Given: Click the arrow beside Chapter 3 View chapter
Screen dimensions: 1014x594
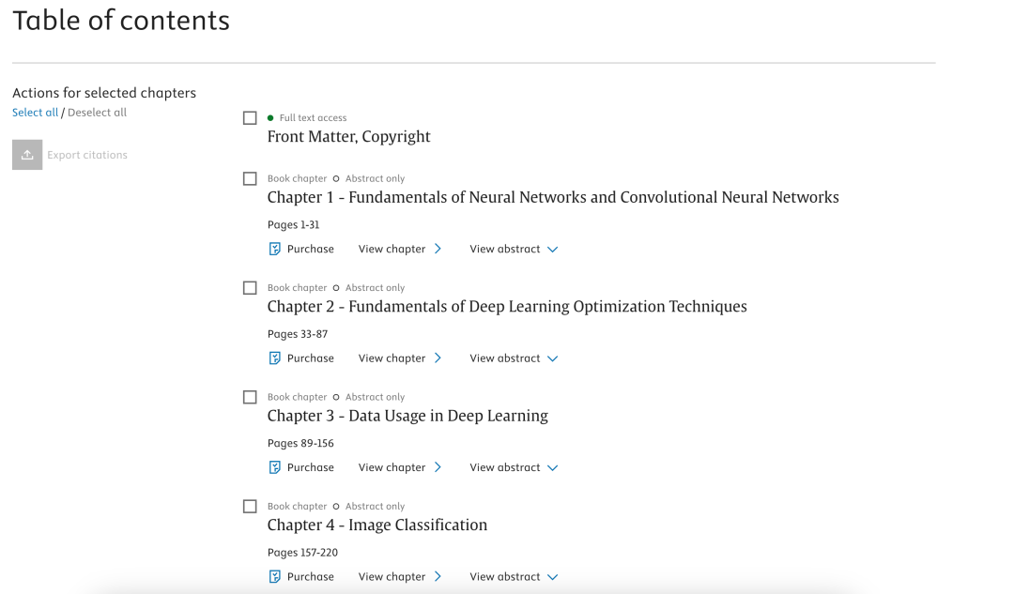Looking at the screenshot, I should pyautogui.click(x=438, y=467).
